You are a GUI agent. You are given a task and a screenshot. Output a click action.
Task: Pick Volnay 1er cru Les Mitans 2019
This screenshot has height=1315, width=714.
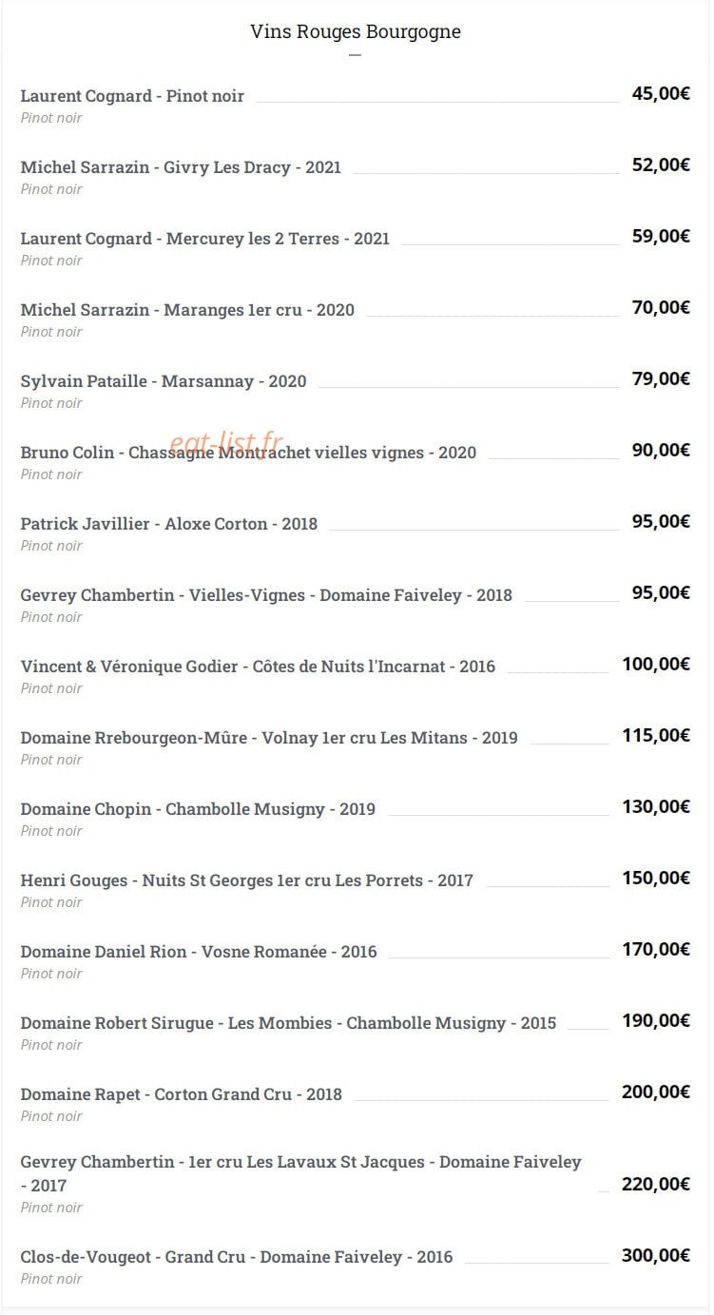(269, 738)
